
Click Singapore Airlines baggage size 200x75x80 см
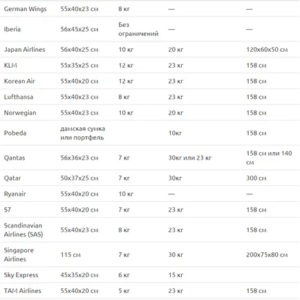pos(267,255)
